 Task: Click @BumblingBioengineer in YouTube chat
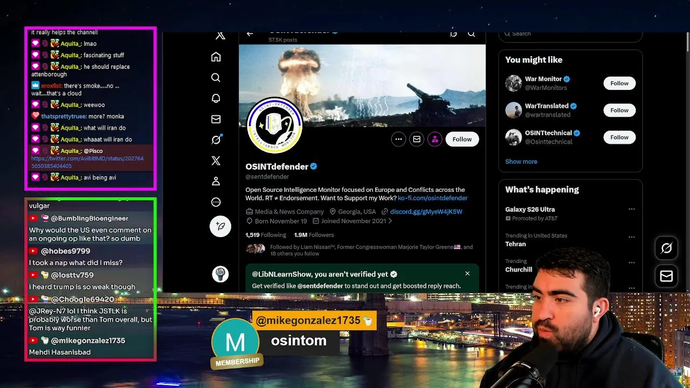(x=89, y=218)
